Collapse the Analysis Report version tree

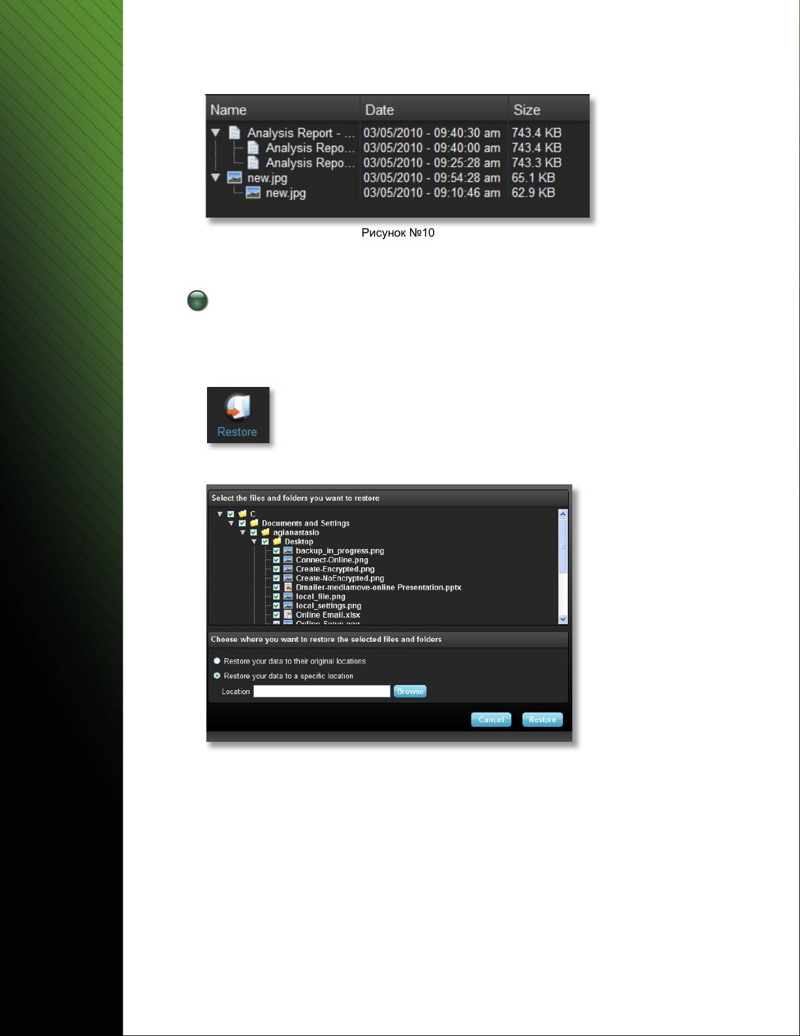(x=216, y=133)
